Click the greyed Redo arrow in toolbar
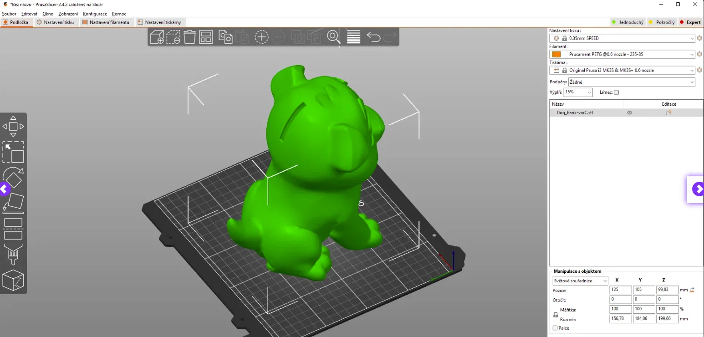The image size is (704, 337). point(390,37)
